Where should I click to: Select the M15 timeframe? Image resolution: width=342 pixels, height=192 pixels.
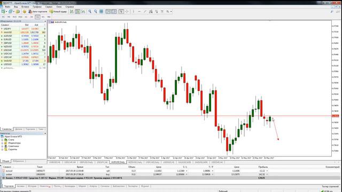click(14, 17)
